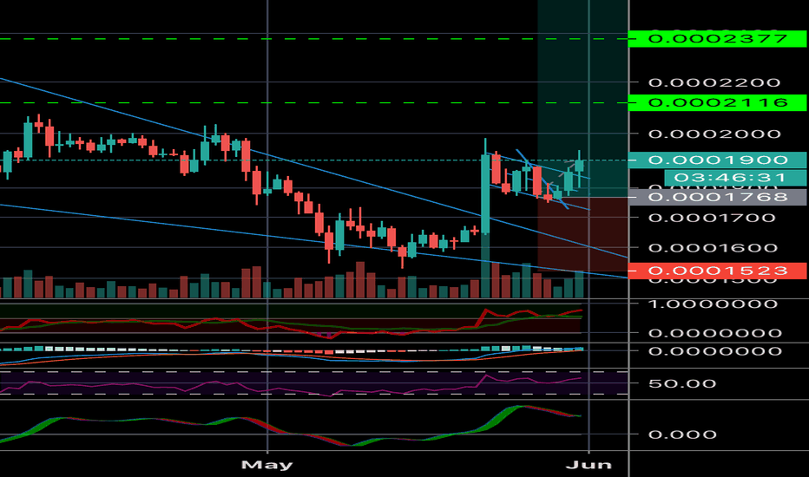Screen dimensions: 809x477
Task: Click the 50.00 RSI scale value
Action: [x=682, y=383]
